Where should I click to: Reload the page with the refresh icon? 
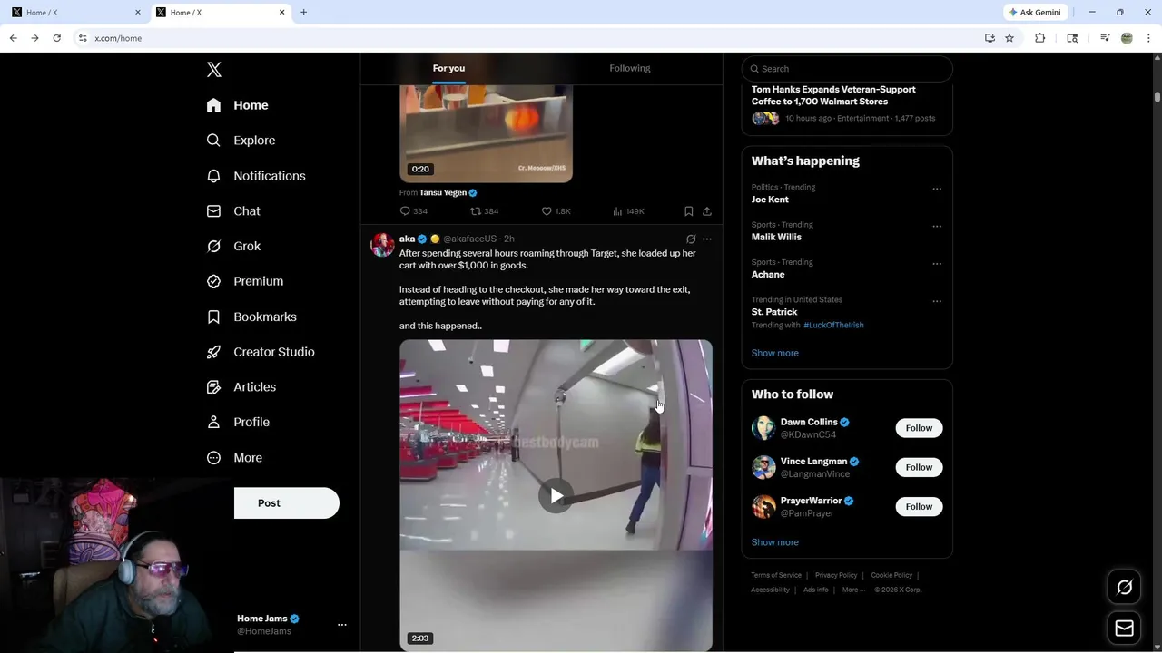pyautogui.click(x=56, y=38)
